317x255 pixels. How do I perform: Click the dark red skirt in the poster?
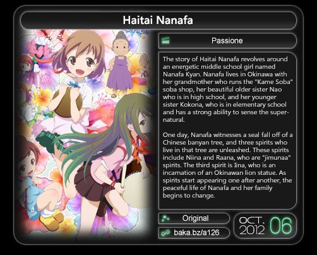(x=92, y=181)
